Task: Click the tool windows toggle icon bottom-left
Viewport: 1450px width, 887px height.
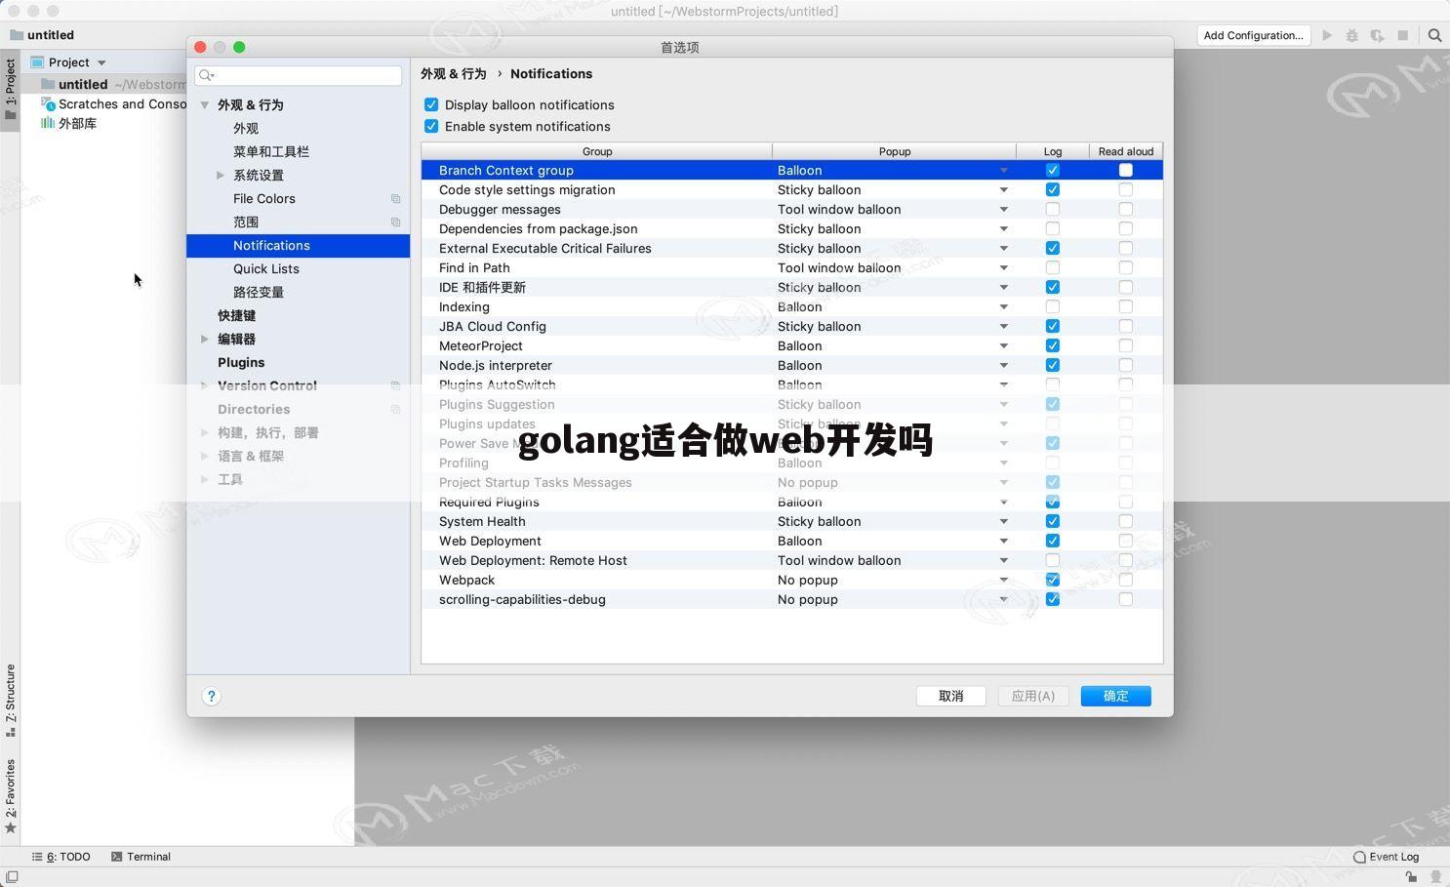Action: [x=12, y=877]
